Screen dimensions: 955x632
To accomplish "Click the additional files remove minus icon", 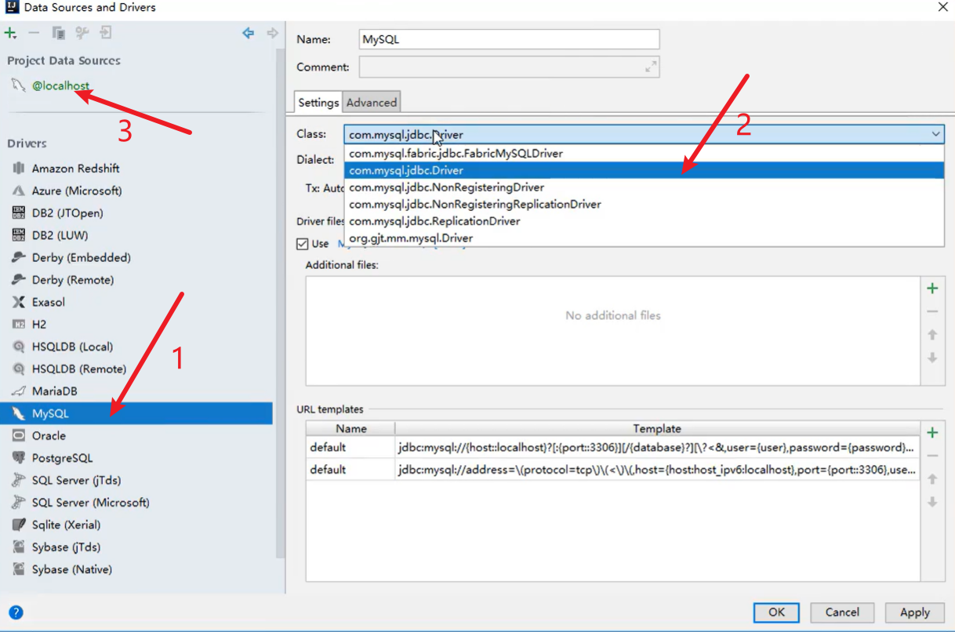I will click(x=932, y=311).
